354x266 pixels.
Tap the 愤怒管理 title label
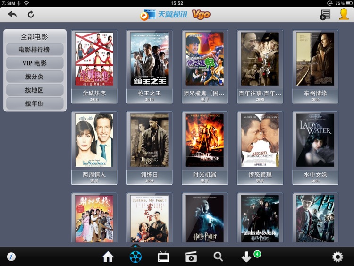coord(260,174)
